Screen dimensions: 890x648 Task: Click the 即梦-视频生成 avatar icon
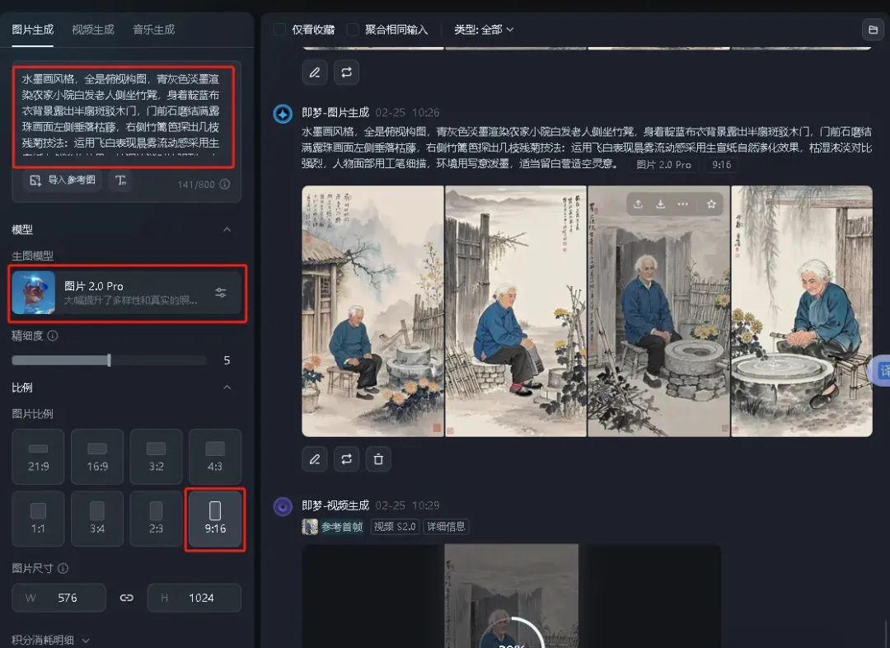(283, 506)
